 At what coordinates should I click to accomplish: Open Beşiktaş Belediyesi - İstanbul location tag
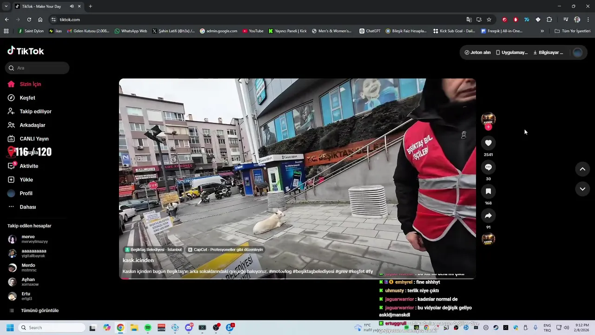coord(153,250)
